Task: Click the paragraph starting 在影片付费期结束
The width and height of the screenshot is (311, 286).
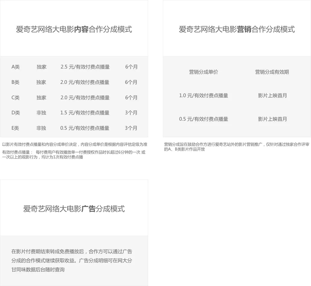Action: (x=72, y=260)
